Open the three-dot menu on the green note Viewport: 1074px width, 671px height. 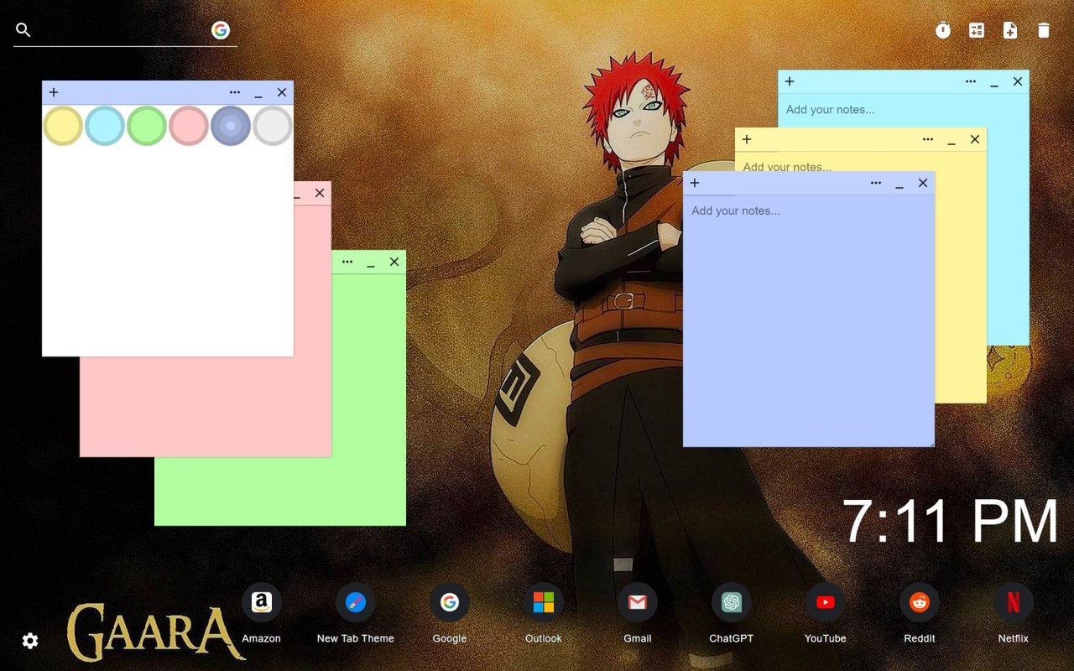[x=347, y=262]
